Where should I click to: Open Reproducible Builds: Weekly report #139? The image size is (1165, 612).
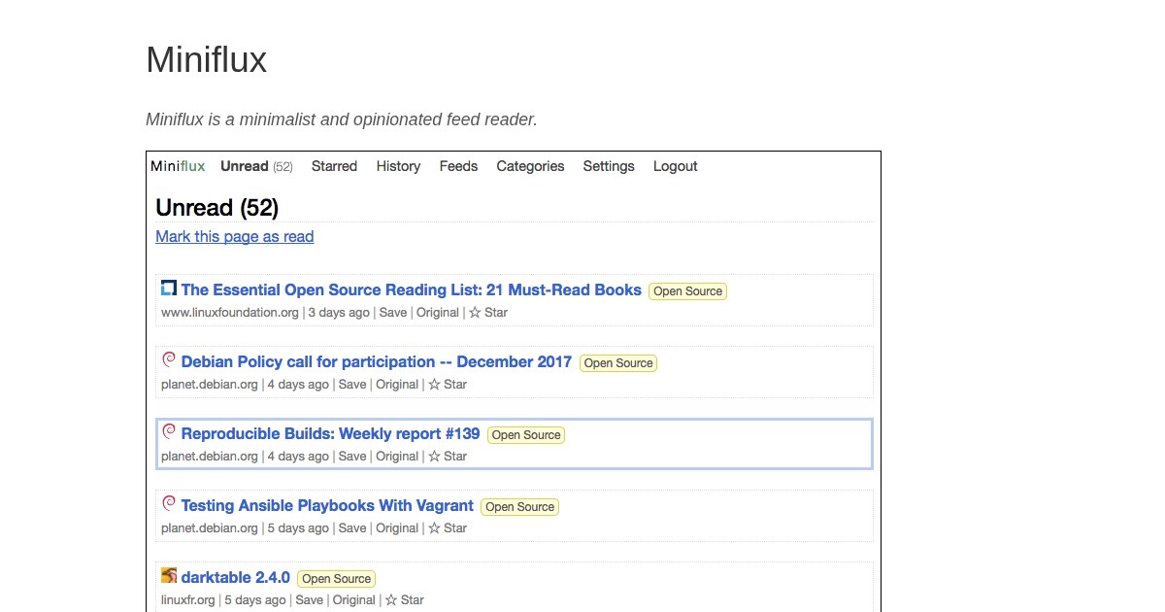[331, 433]
